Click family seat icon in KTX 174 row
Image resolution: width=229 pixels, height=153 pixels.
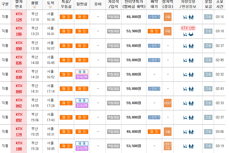(191, 132)
